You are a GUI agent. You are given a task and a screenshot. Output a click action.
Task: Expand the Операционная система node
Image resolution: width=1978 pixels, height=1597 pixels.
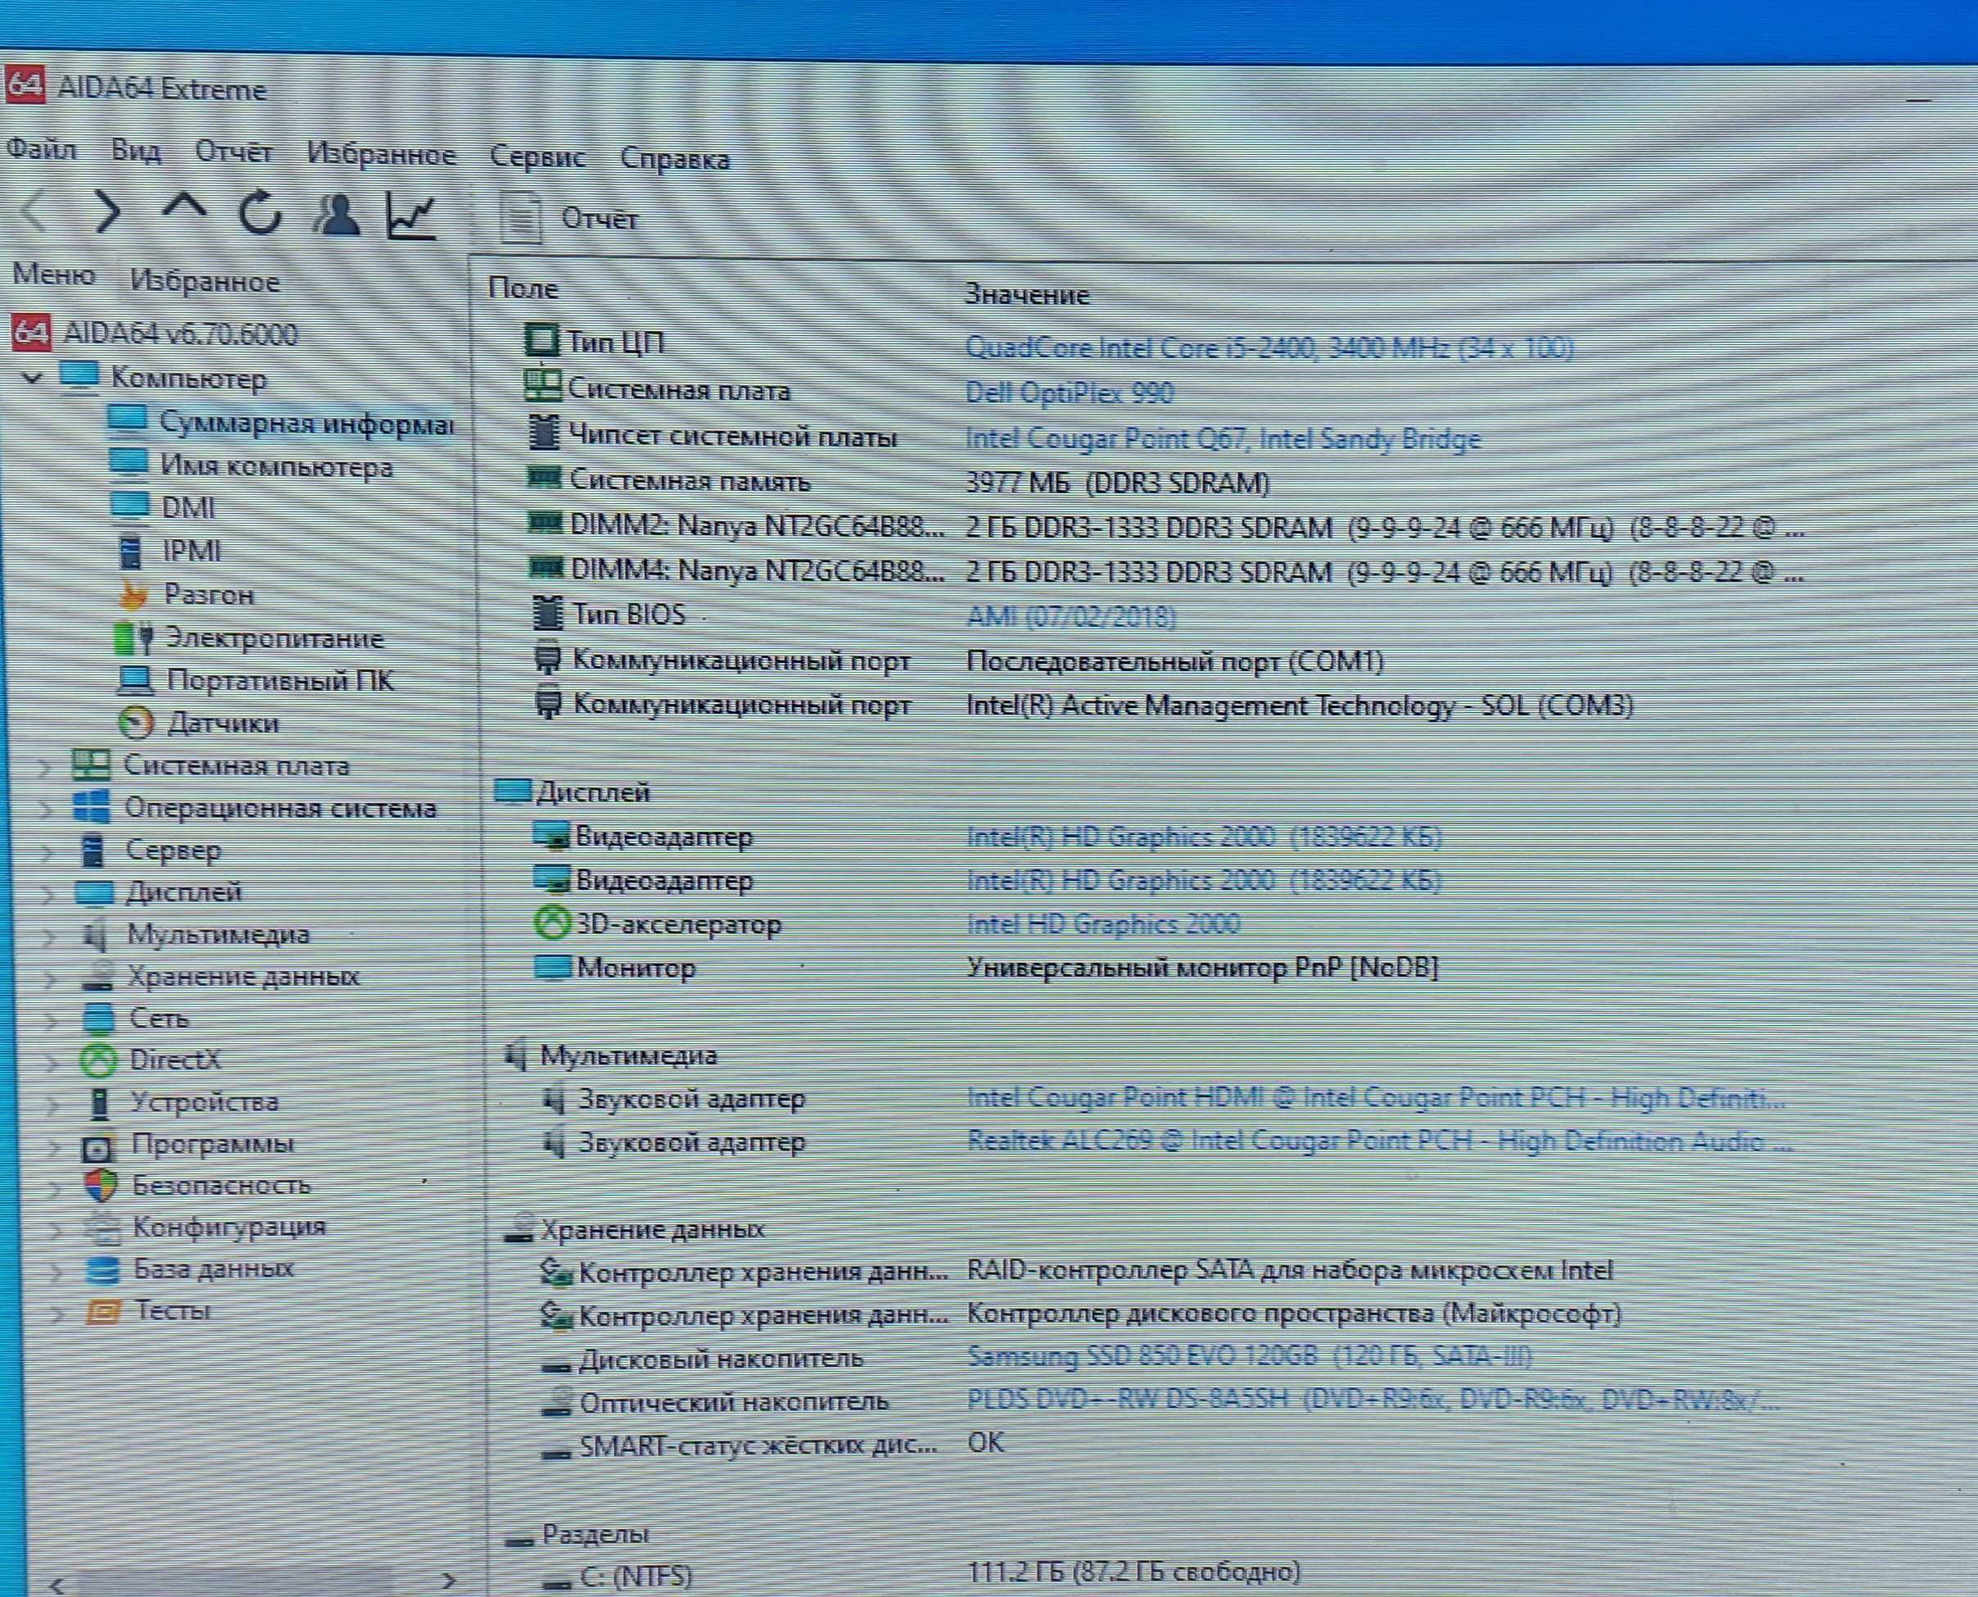click(45, 809)
